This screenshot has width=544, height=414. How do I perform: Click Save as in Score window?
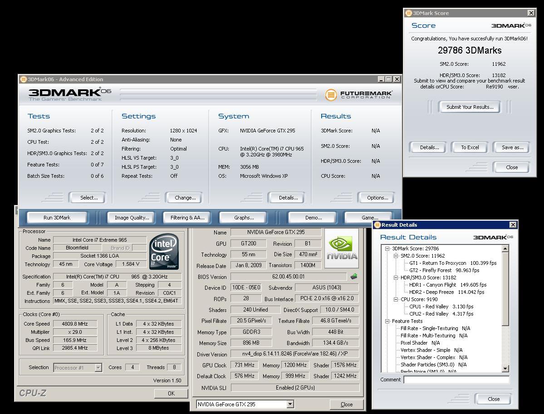(512, 147)
